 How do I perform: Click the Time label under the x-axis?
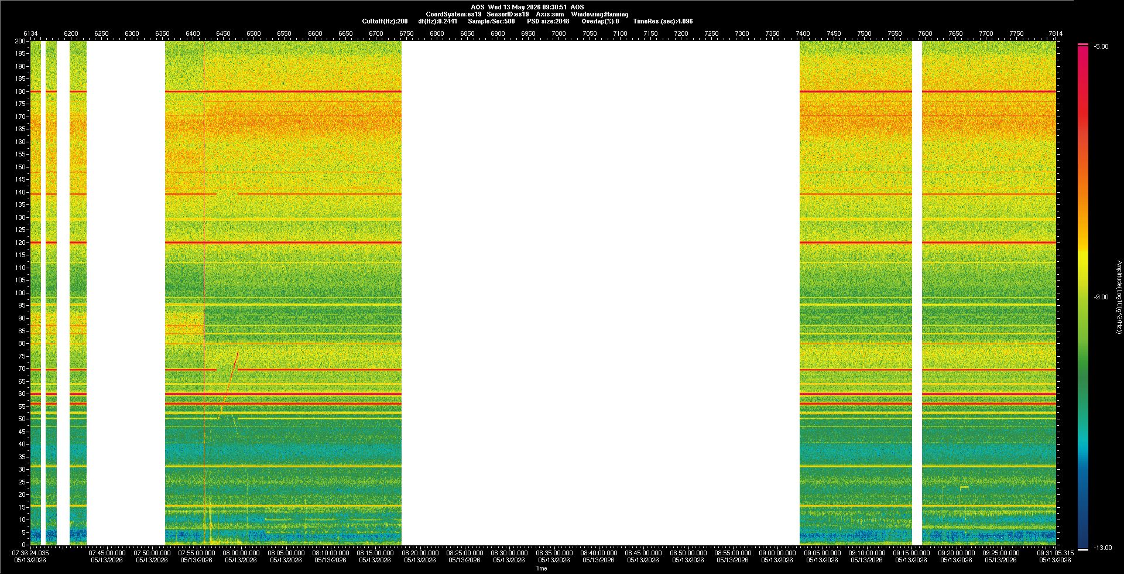pos(541,568)
